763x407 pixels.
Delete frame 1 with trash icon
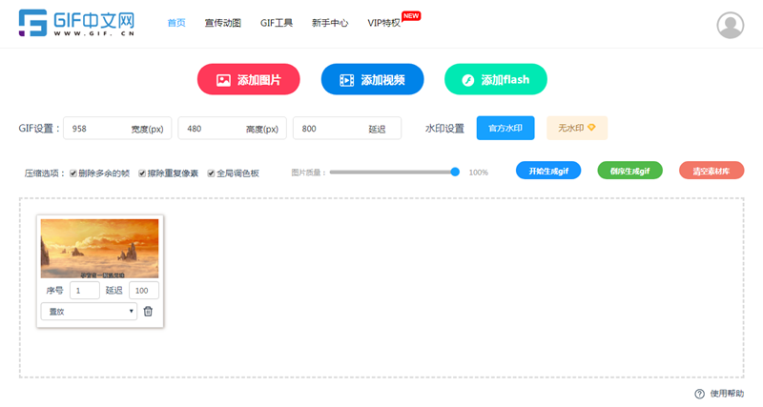(x=148, y=311)
